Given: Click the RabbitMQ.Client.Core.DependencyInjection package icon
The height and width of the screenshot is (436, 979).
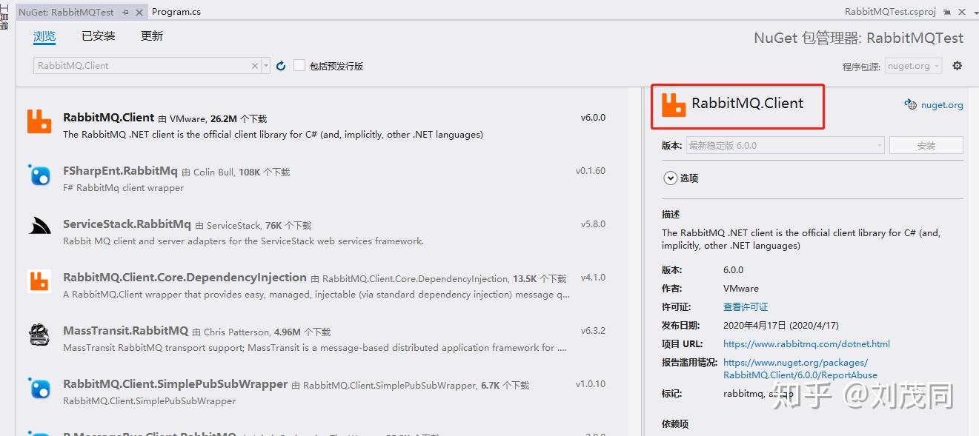Looking at the screenshot, I should 39,281.
